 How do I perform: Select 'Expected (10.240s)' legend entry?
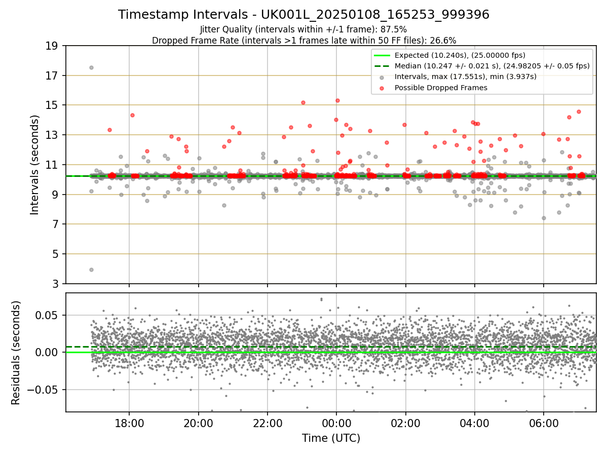pos(460,55)
